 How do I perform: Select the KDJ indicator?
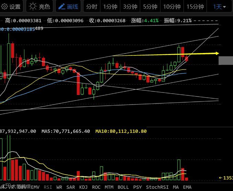(x=84, y=187)
